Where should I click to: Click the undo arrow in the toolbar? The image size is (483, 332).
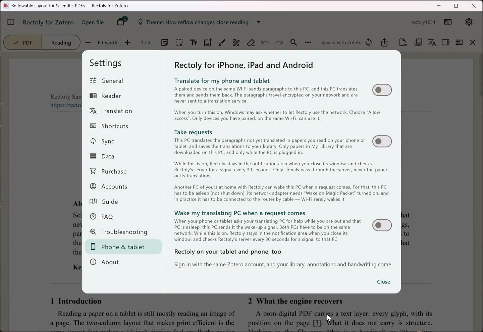click(x=265, y=43)
